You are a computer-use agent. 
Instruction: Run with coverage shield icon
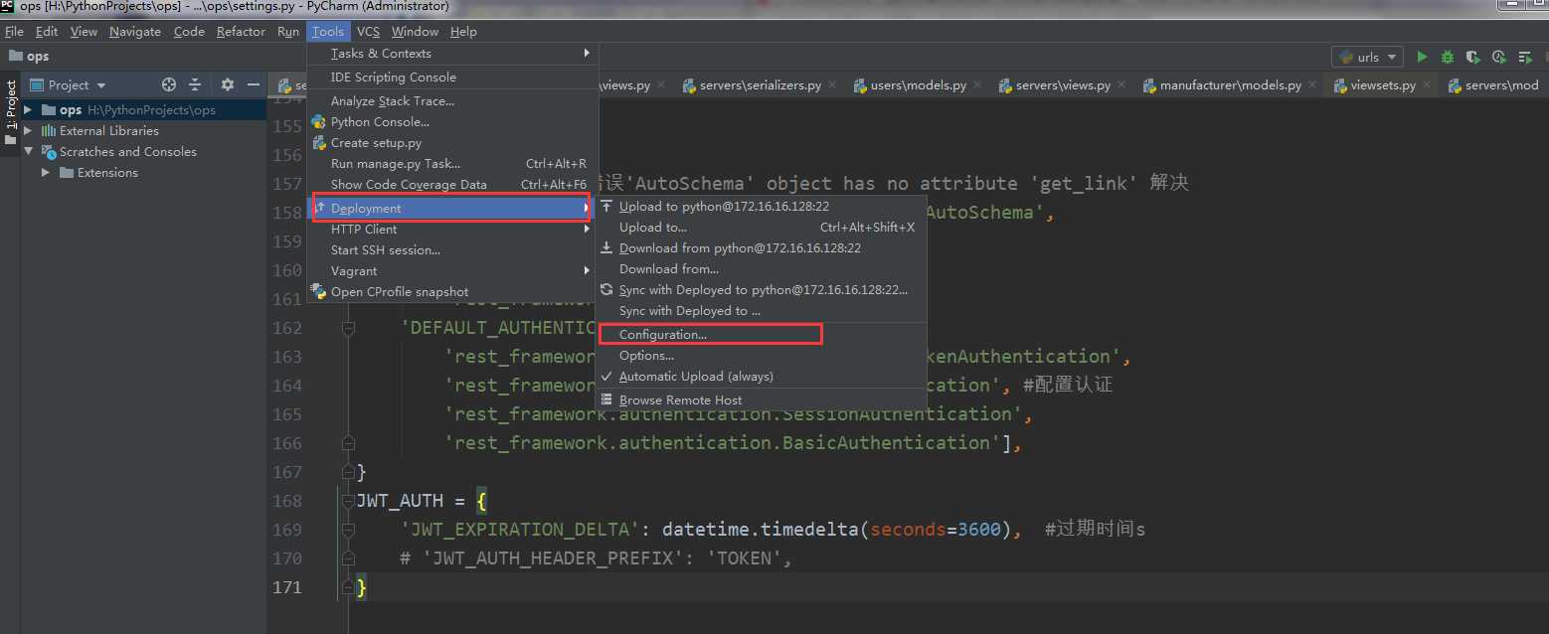point(1472,57)
